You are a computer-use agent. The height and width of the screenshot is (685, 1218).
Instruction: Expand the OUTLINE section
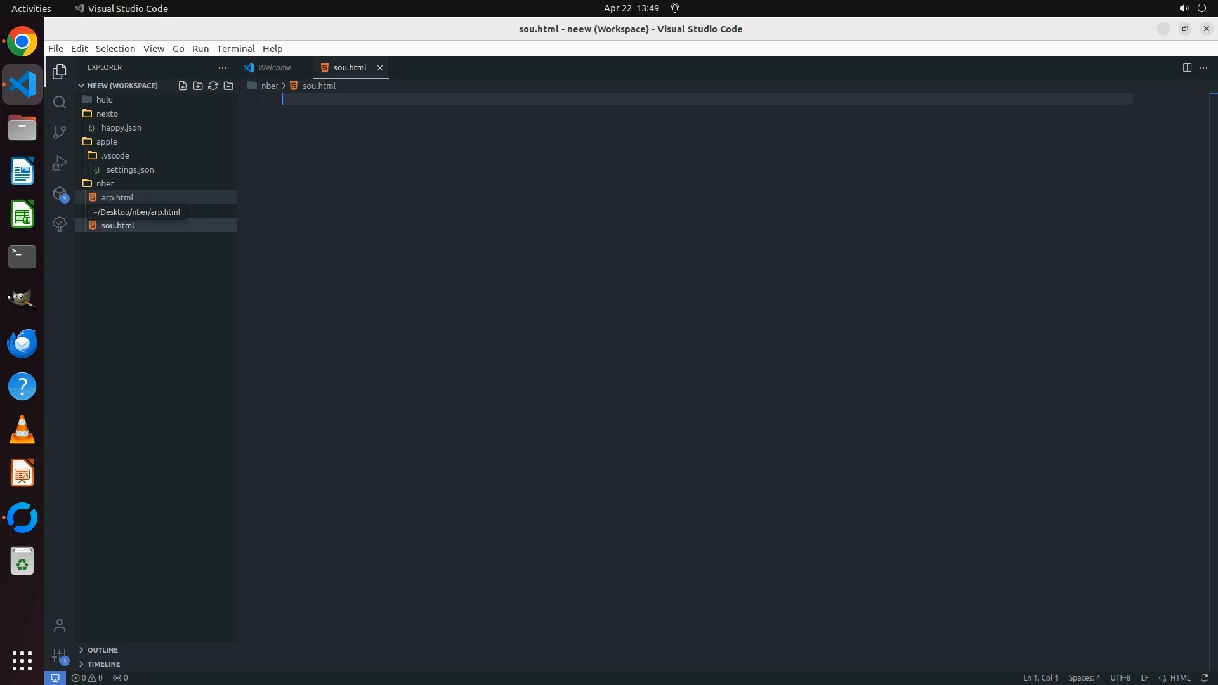102,650
